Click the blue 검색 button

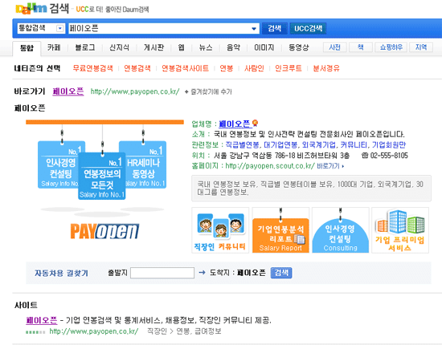(x=275, y=28)
